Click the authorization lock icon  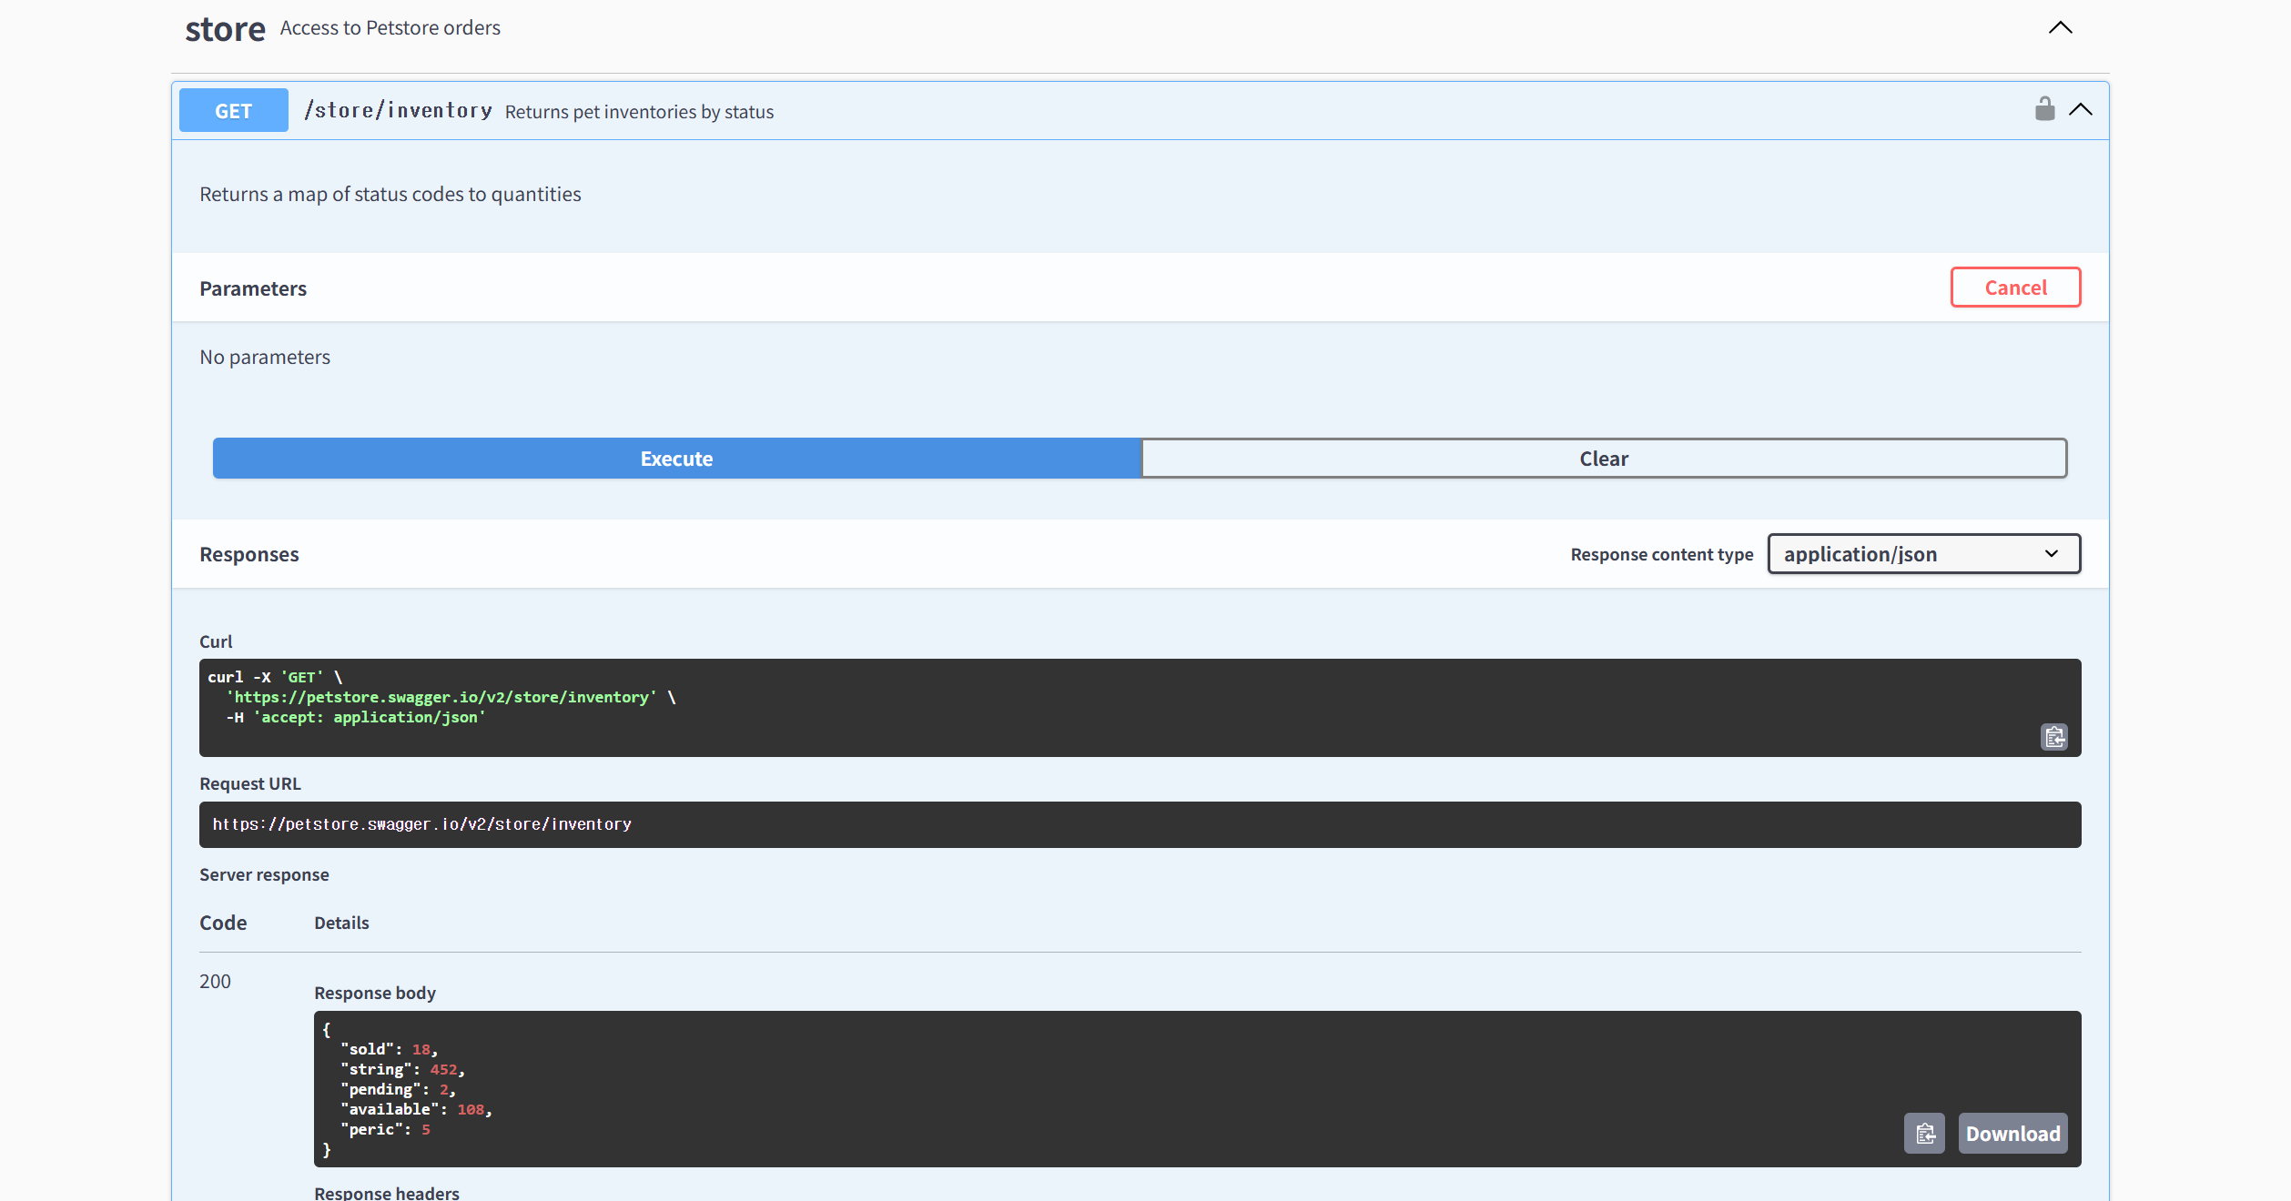click(2044, 109)
